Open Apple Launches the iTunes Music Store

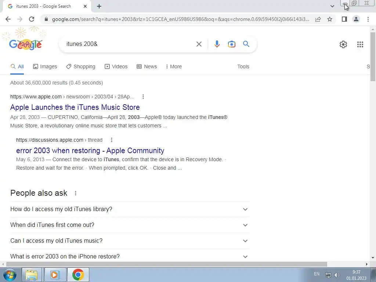(x=75, y=107)
